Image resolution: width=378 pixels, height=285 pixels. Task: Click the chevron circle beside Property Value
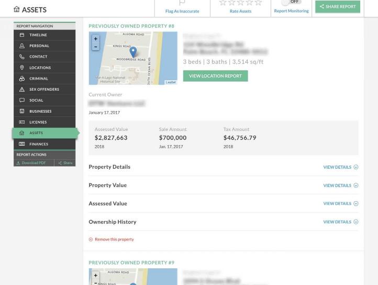point(356,185)
